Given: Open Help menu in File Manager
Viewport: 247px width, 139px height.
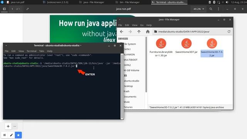Looking at the screenshot, I should pyautogui.click(x=149, y=25).
